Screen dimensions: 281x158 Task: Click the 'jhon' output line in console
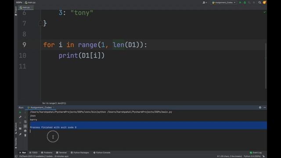pos(33,116)
